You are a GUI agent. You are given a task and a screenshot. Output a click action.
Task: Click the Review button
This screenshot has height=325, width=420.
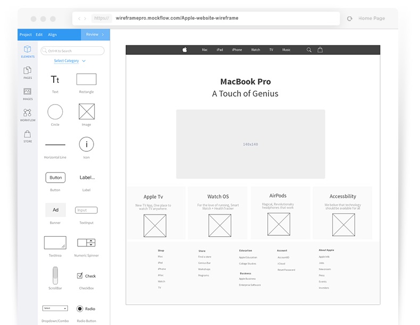tap(95, 35)
